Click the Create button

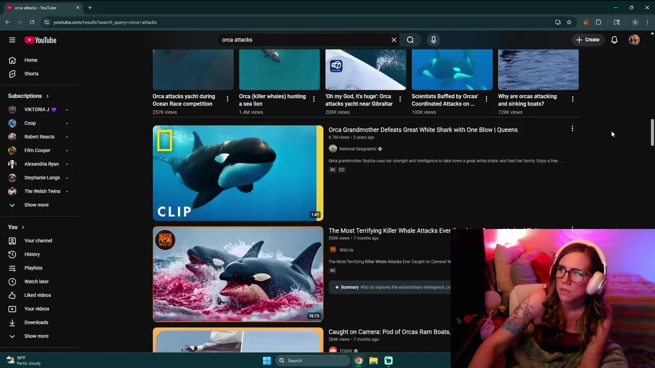587,40
